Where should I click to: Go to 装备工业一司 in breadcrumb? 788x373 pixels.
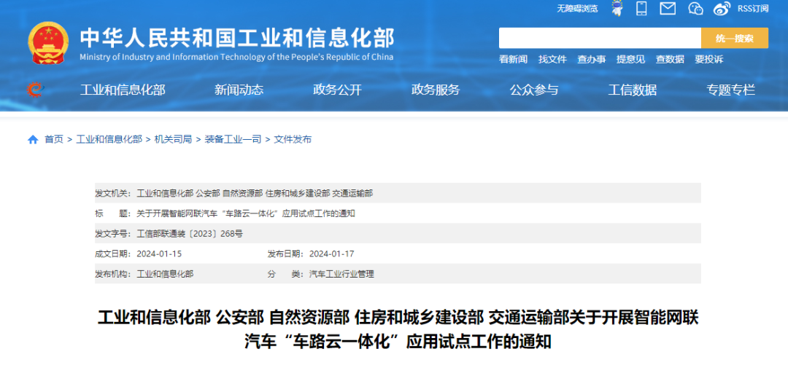tap(233, 139)
